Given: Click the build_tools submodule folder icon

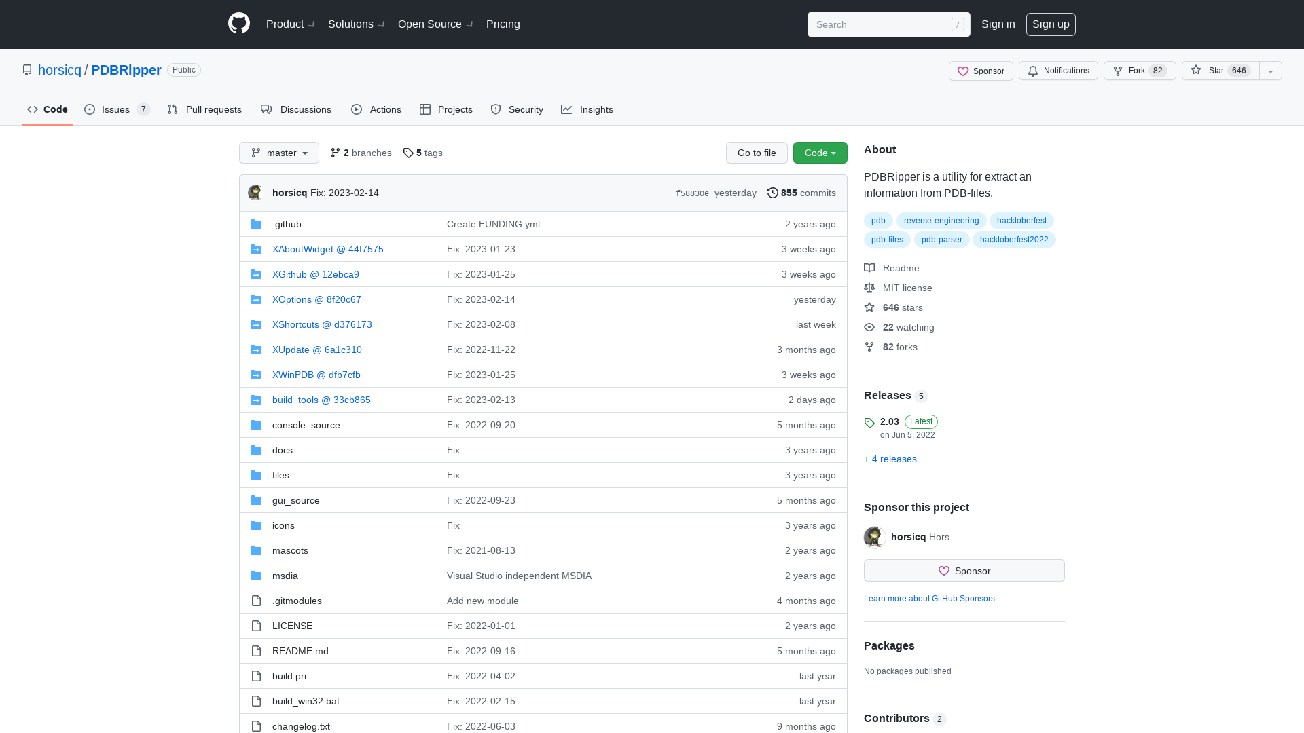Looking at the screenshot, I should [x=256, y=400].
